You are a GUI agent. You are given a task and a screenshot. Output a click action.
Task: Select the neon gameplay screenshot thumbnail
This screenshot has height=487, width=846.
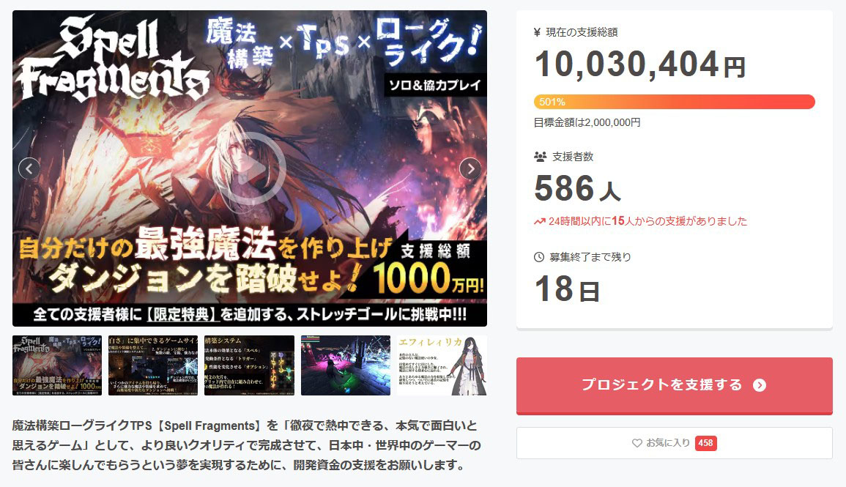345,365
